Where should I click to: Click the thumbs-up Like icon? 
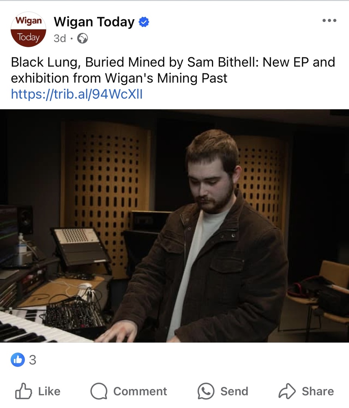[x=23, y=391]
